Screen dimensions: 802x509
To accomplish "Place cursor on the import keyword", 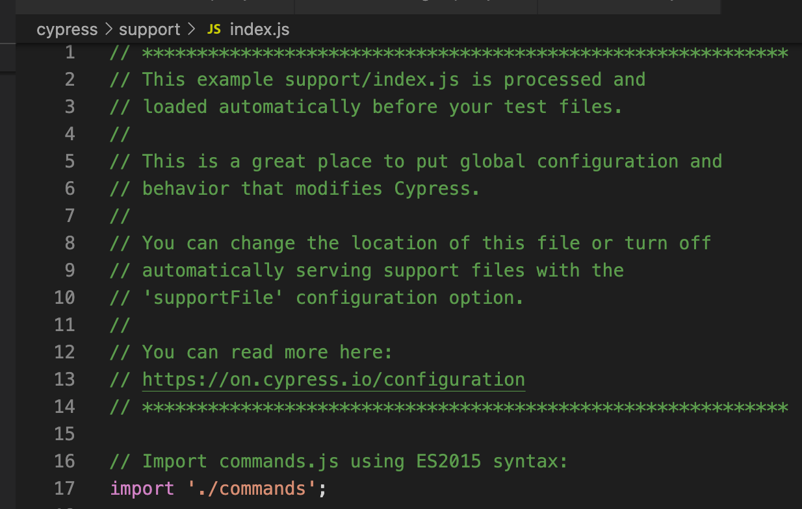I will point(142,488).
